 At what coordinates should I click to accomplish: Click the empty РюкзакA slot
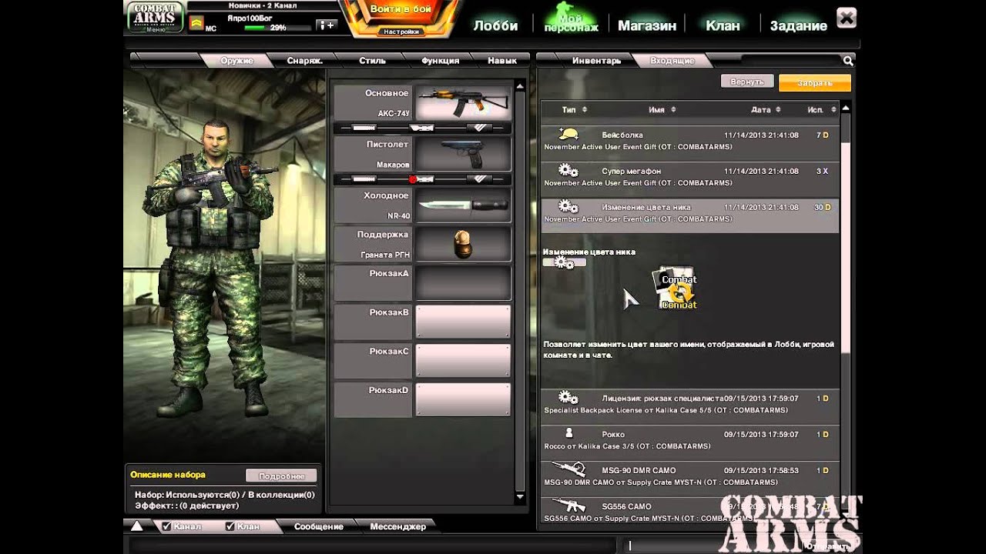(462, 282)
